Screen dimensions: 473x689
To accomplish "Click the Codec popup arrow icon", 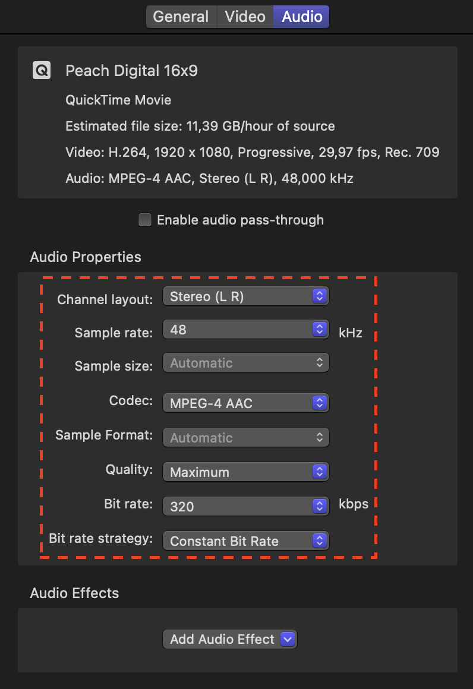I will point(320,403).
